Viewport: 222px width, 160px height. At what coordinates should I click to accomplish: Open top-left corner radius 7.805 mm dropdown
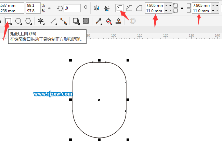166,5
